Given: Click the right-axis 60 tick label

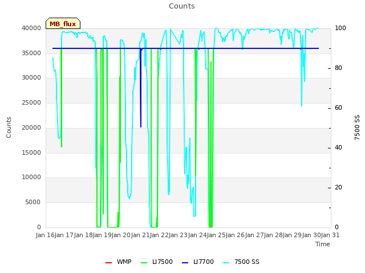Looking at the screenshot, I should (338, 108).
